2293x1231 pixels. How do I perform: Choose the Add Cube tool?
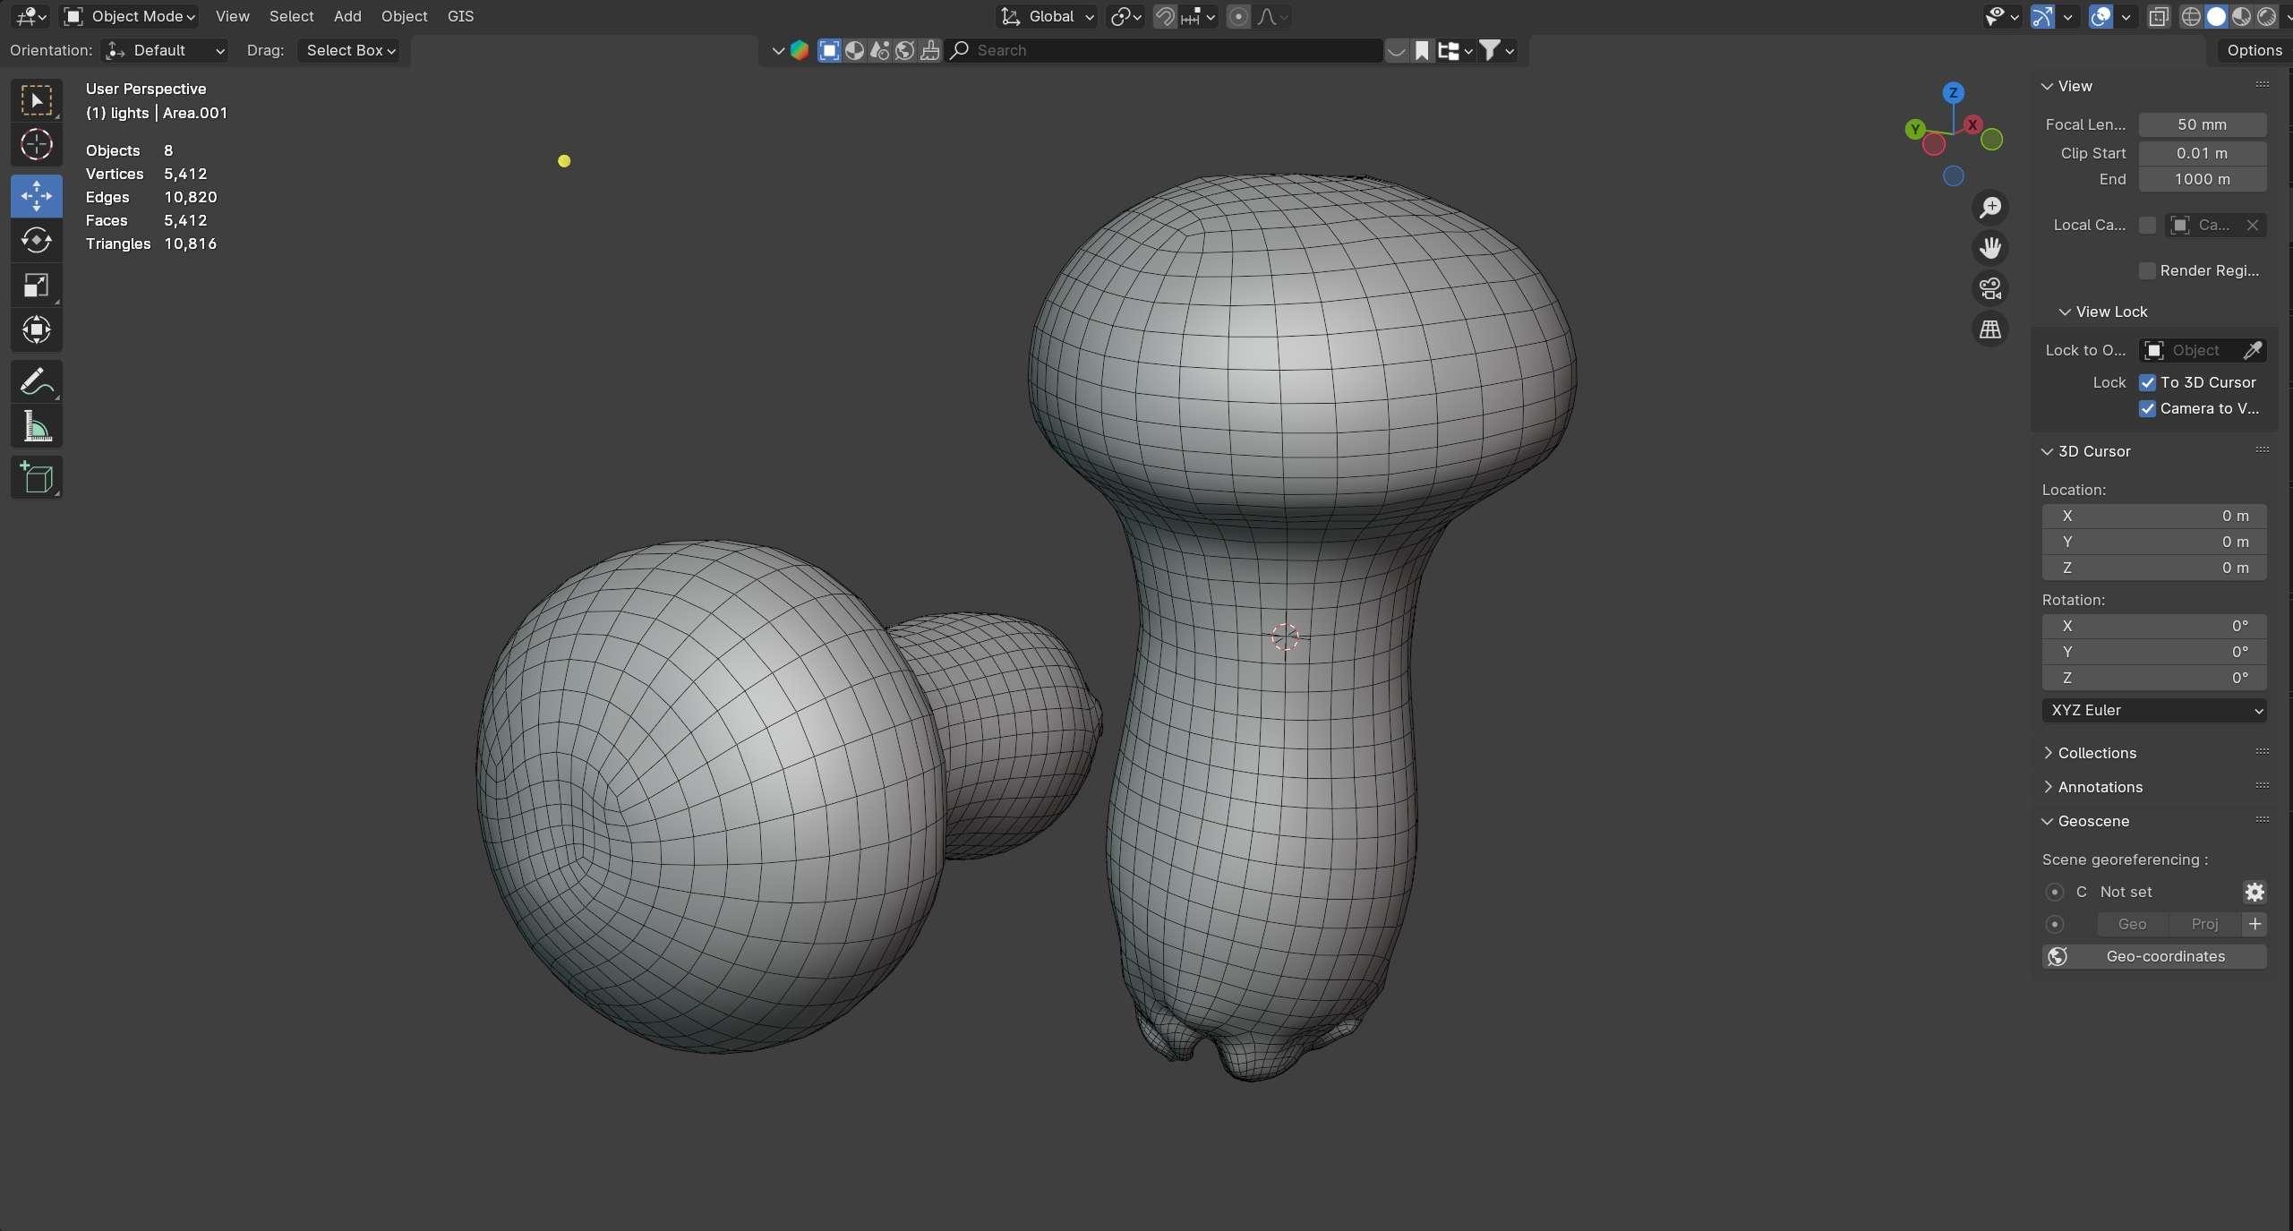(x=36, y=478)
